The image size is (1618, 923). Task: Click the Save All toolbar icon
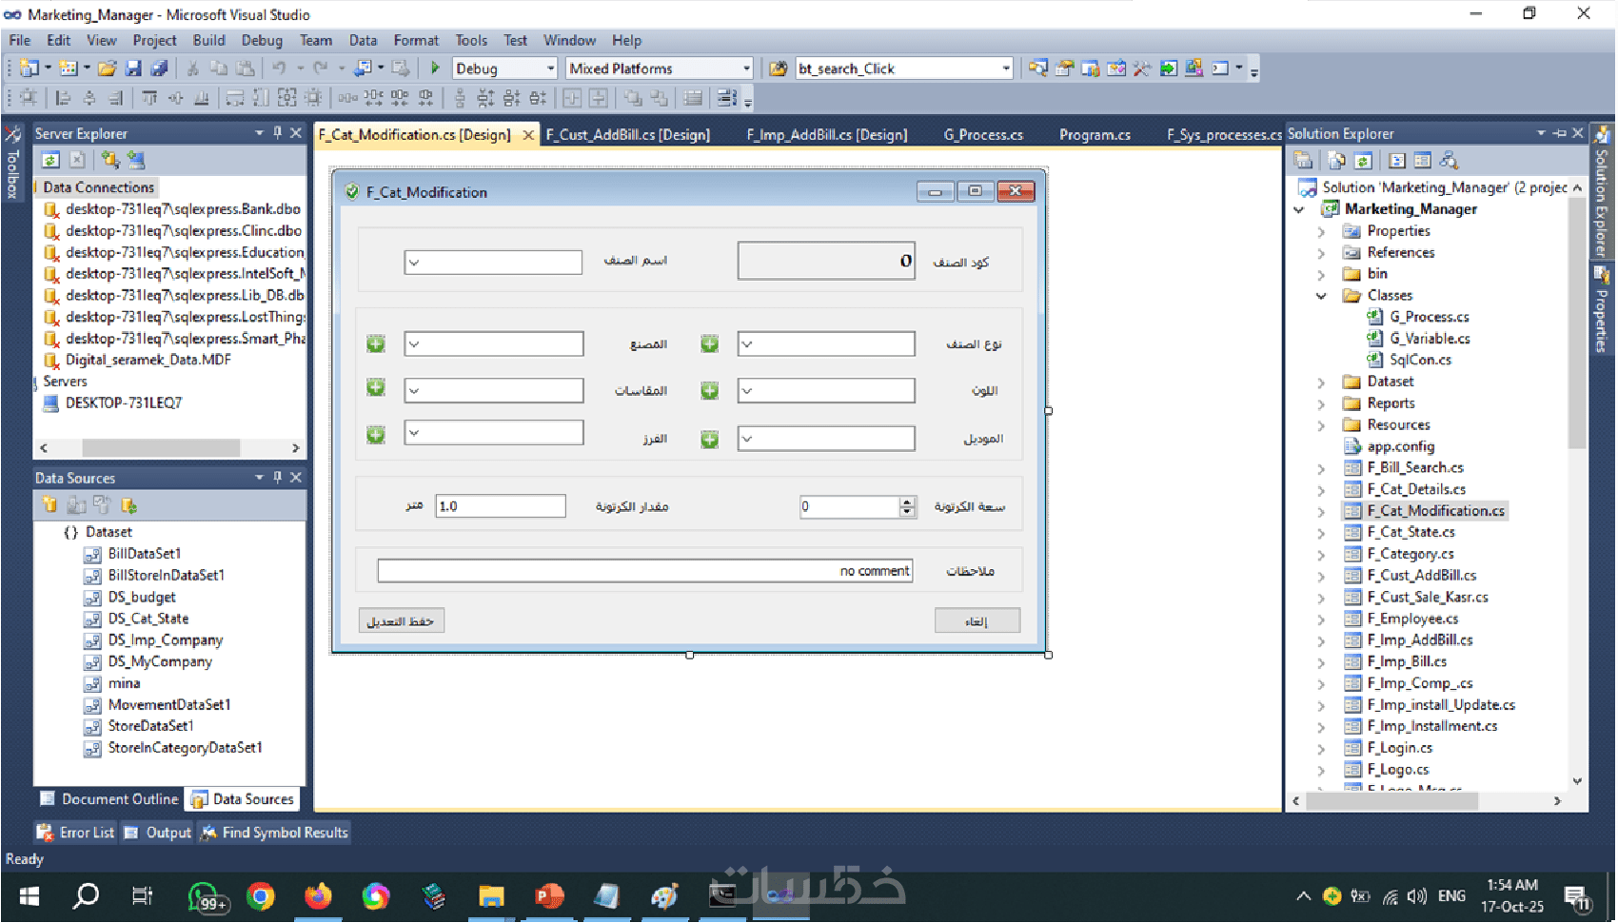coord(159,69)
